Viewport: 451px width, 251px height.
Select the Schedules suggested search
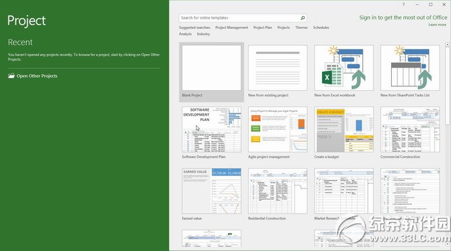[321, 28]
